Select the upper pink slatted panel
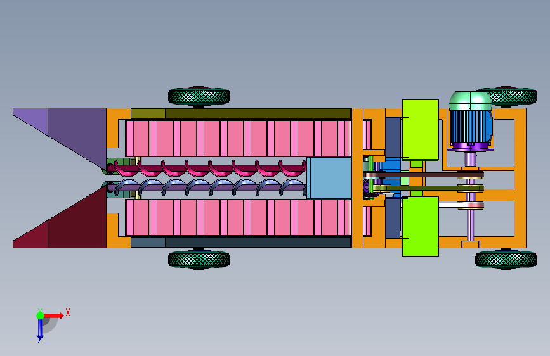 [238, 138]
